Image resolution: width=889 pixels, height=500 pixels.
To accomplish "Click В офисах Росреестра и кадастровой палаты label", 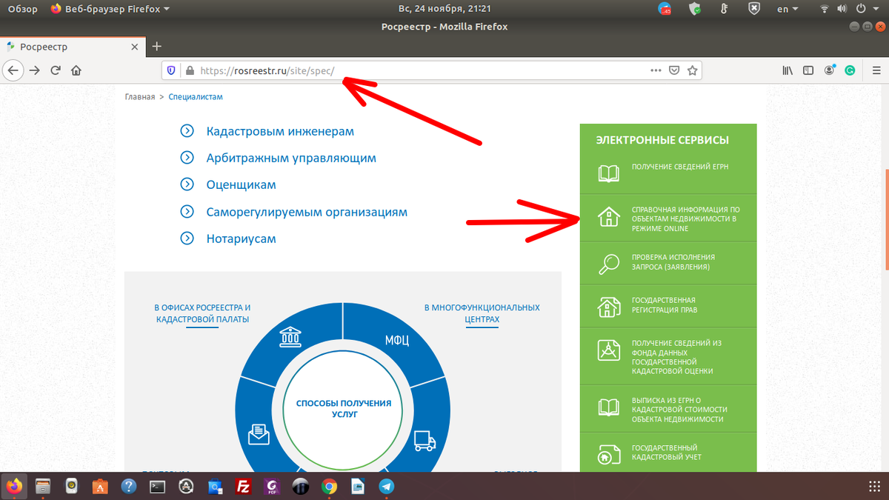I will 202,313.
